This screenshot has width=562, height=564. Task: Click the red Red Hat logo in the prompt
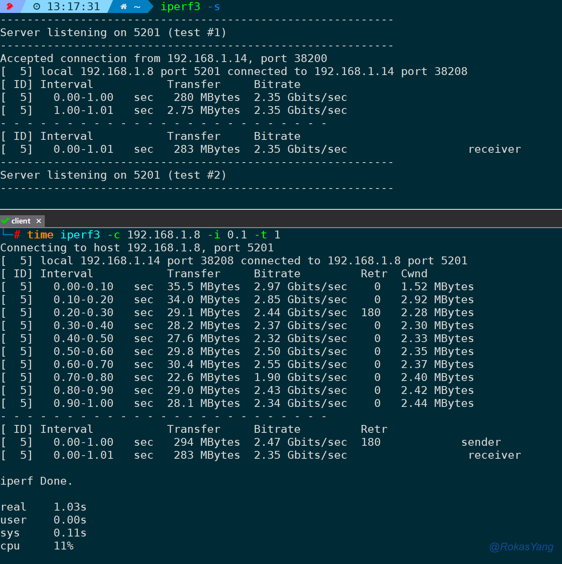coord(9,6)
